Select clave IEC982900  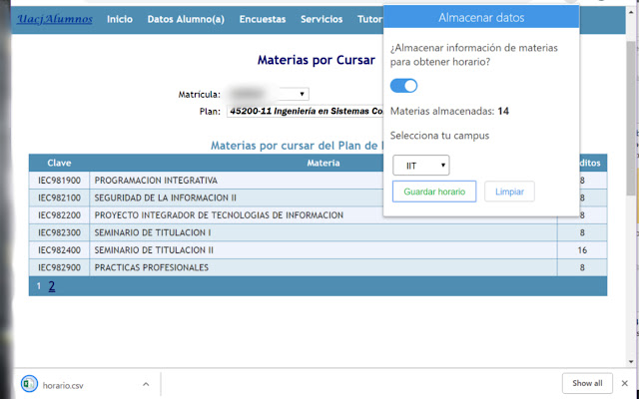coord(59,268)
